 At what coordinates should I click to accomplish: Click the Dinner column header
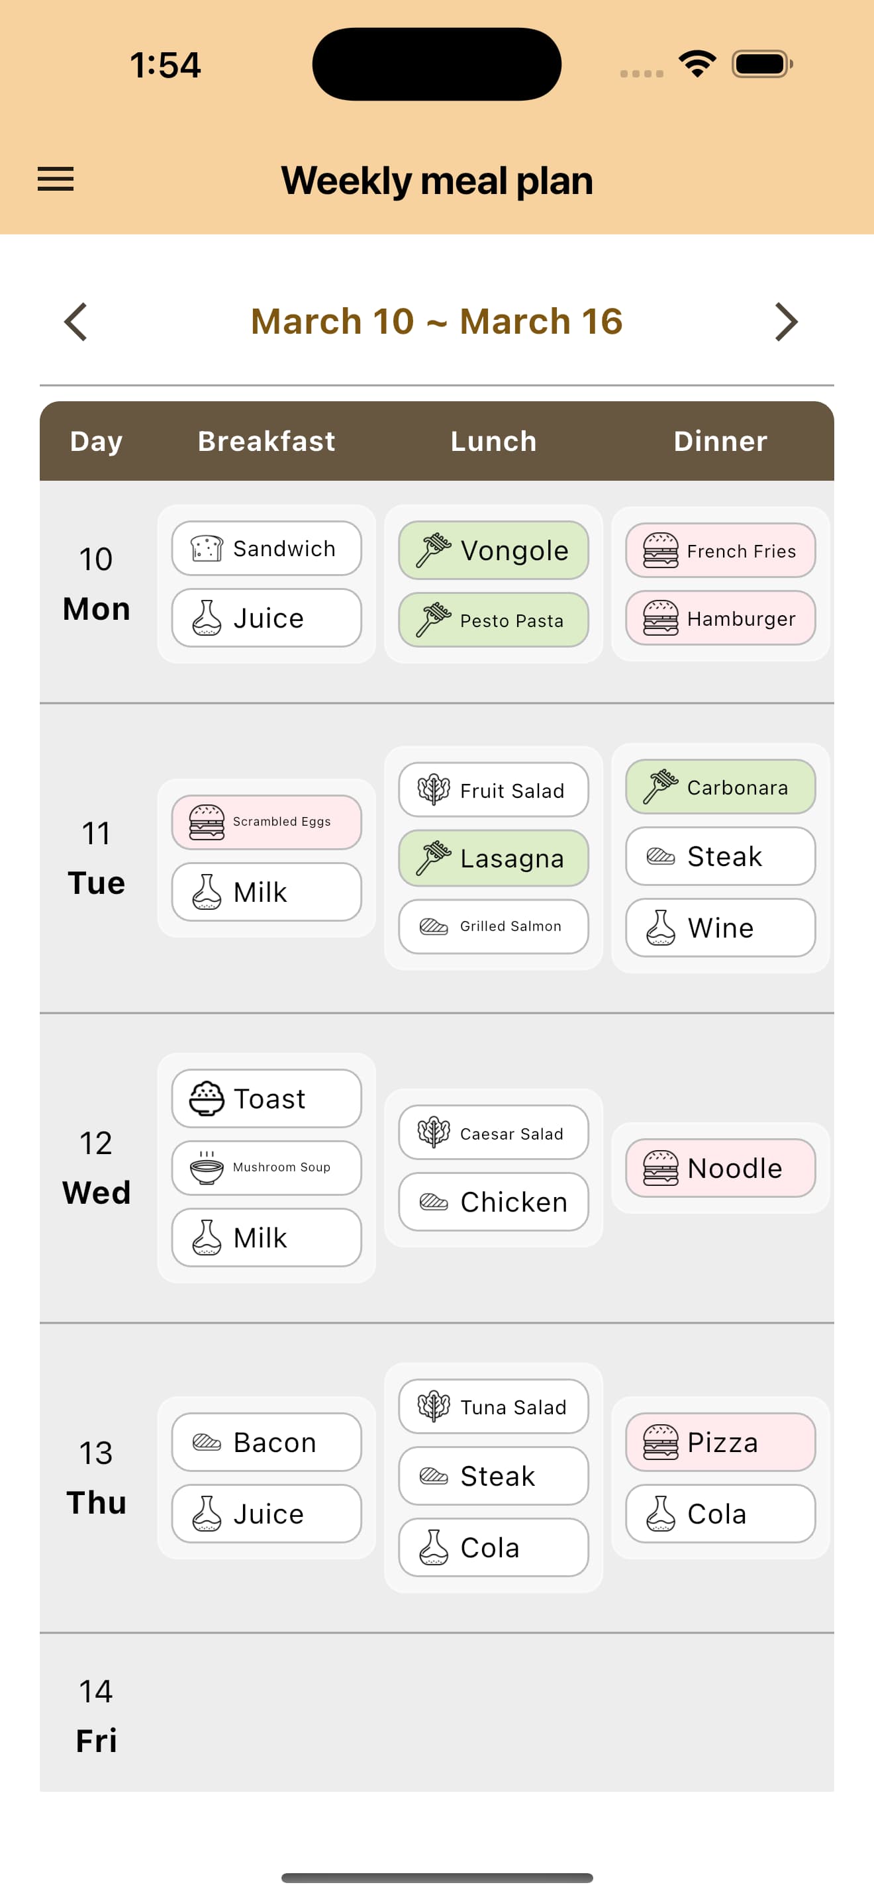coord(719,441)
